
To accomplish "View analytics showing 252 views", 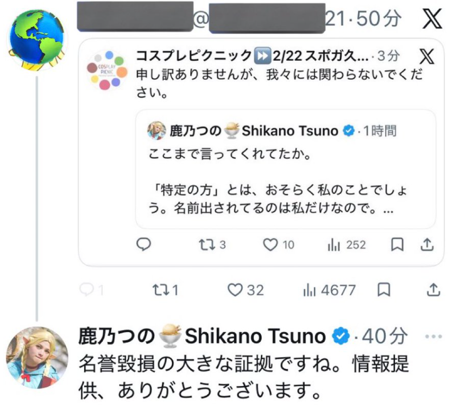I will tap(334, 245).
